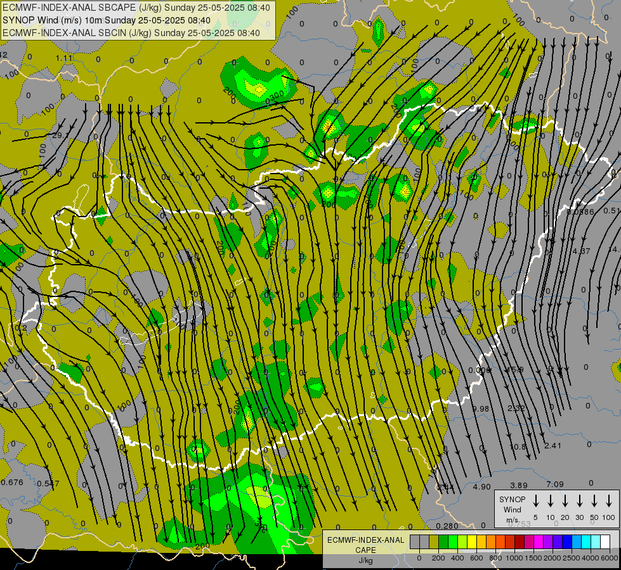Click map value 7.09
621x570 pixels.
[x=555, y=484]
